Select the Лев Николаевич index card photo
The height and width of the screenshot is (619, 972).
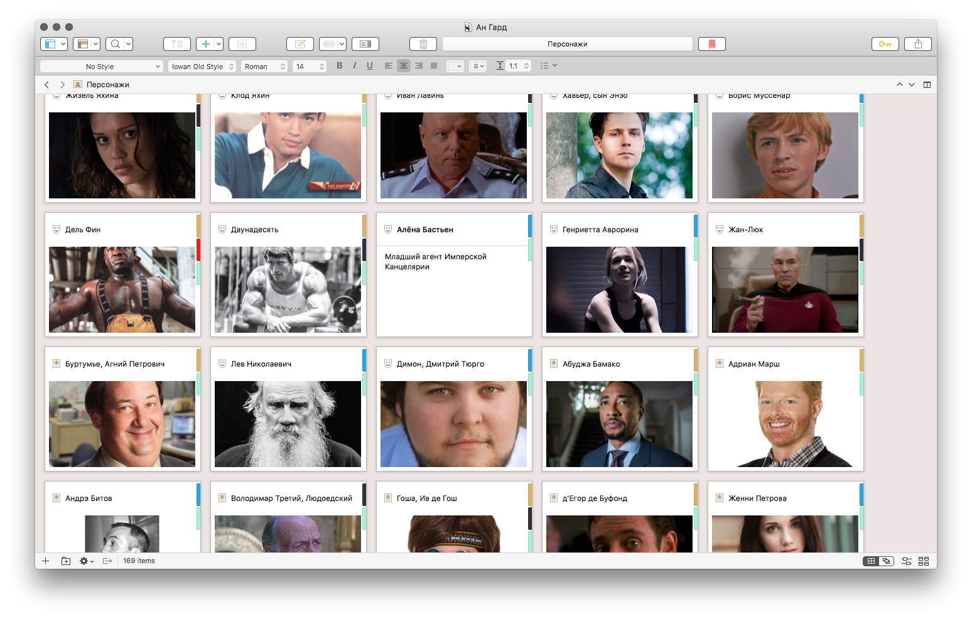288,424
